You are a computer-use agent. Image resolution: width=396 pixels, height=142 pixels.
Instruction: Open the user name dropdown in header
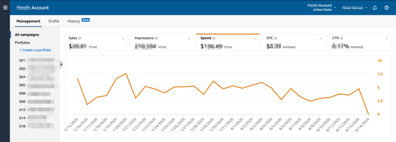coord(355,8)
